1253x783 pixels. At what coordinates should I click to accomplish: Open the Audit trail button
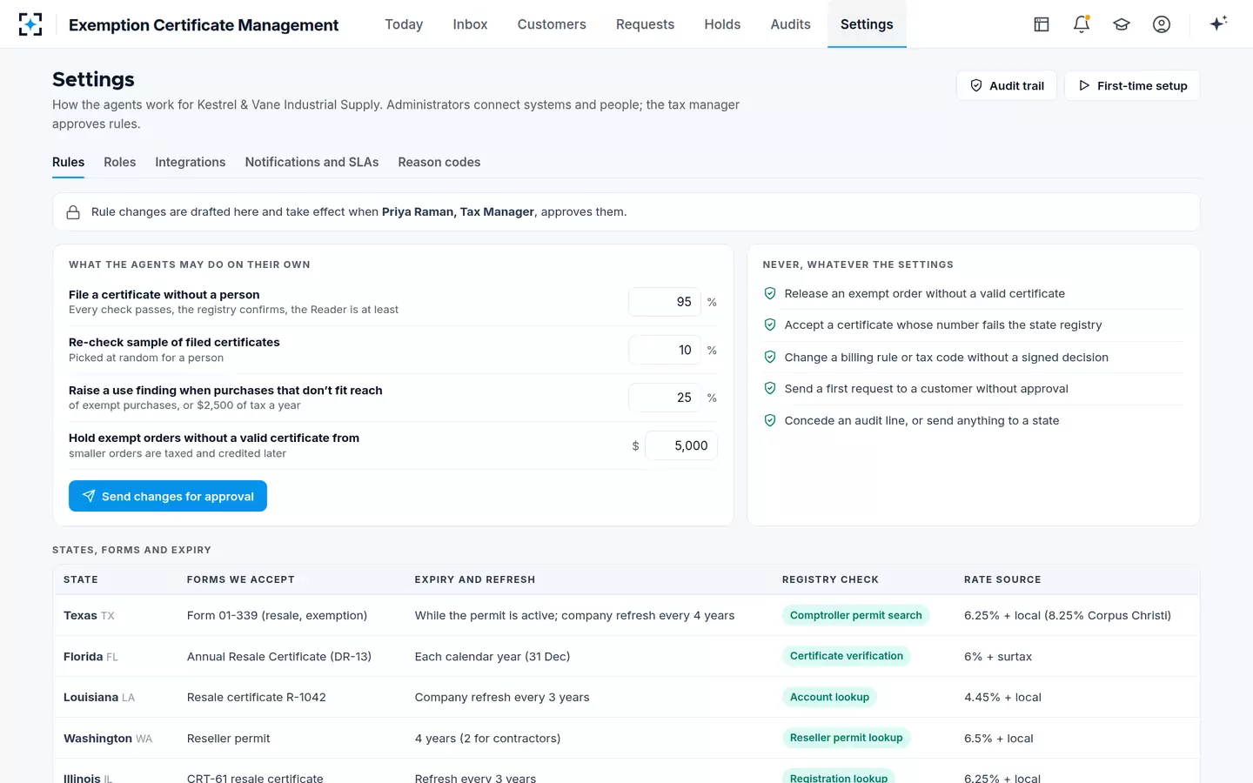click(x=1007, y=85)
